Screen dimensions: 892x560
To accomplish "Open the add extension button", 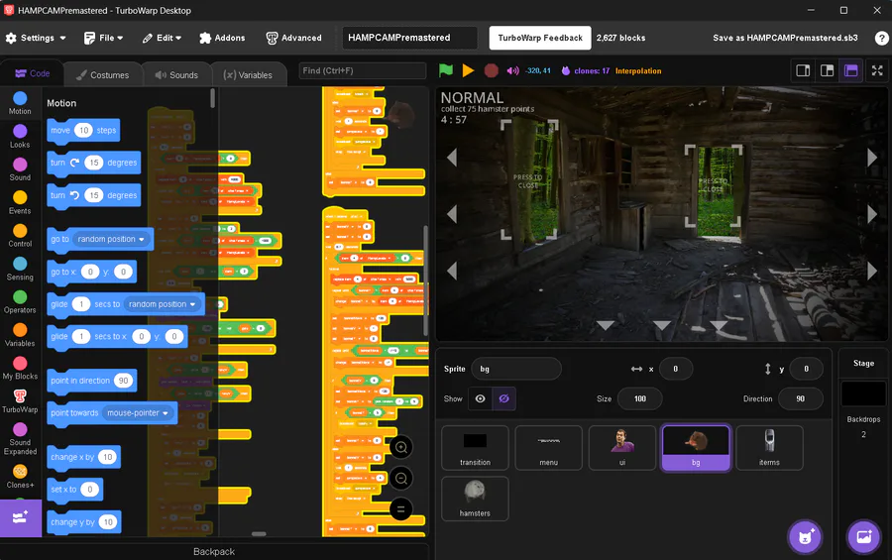I will click(21, 518).
